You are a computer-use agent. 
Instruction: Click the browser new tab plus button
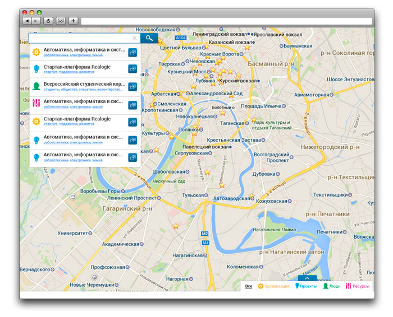[x=73, y=21]
